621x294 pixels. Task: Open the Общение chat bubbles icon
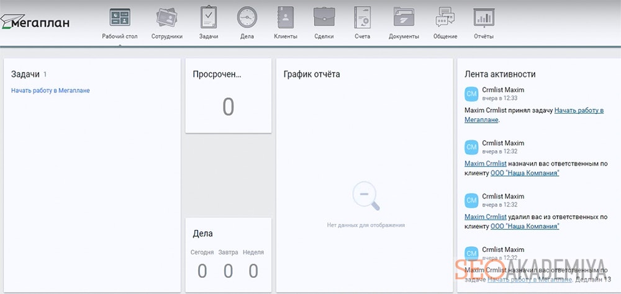[445, 17]
